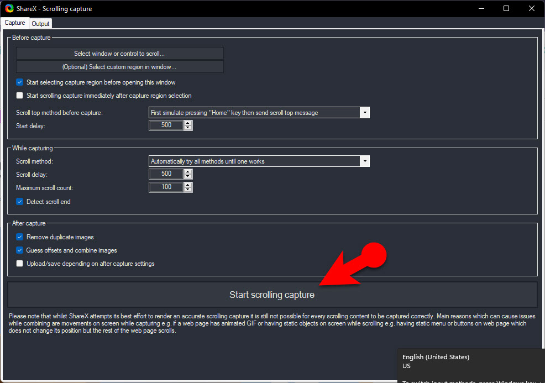The width and height of the screenshot is (545, 383).
Task: Maximize the ShareX Scrolling capture window
Action: [x=506, y=8]
